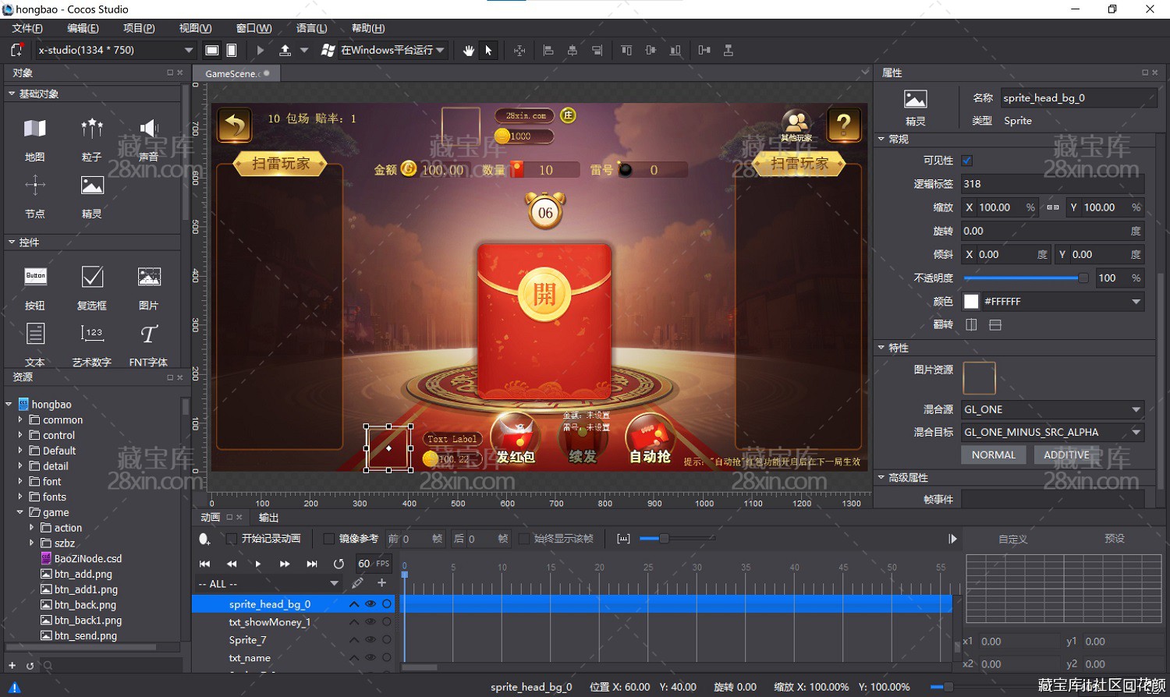Click the white 颜色 color swatch
Image resolution: width=1170 pixels, height=697 pixels.
(971, 302)
